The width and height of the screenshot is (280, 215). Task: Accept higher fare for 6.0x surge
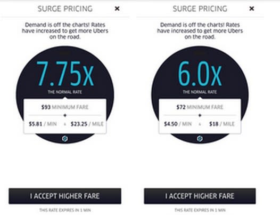point(200,196)
